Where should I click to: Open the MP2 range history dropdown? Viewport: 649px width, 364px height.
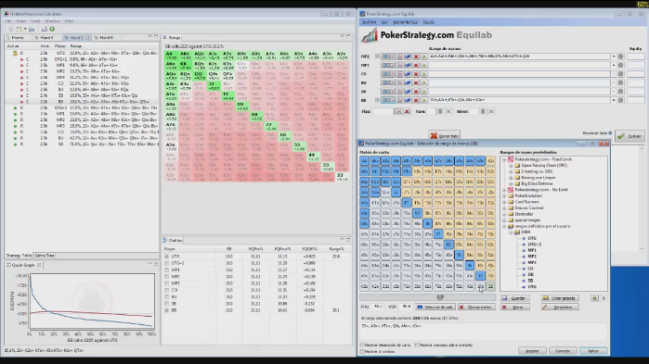coord(614,56)
